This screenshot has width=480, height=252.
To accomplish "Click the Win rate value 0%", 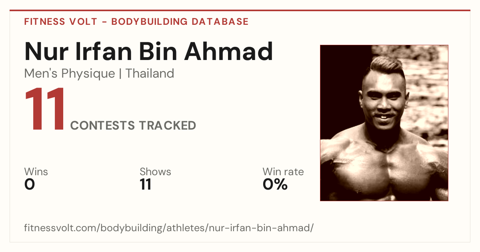I will point(275,184).
